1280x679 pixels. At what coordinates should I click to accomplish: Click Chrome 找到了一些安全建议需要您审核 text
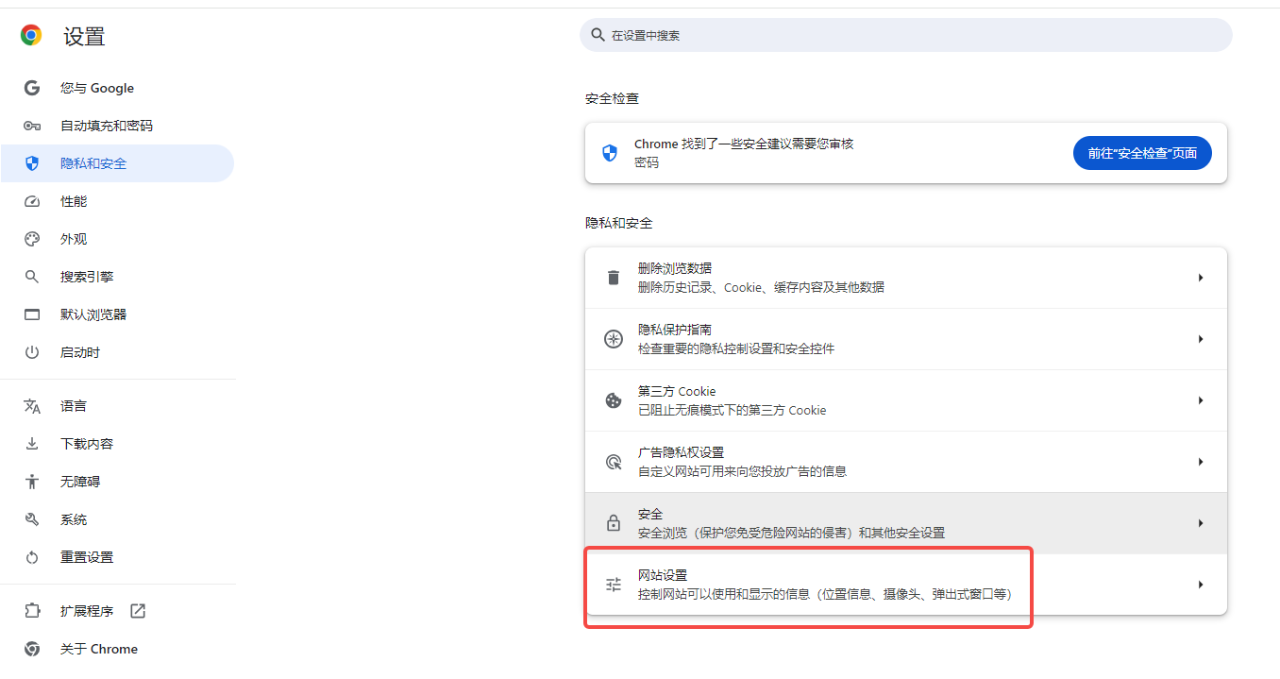click(744, 144)
